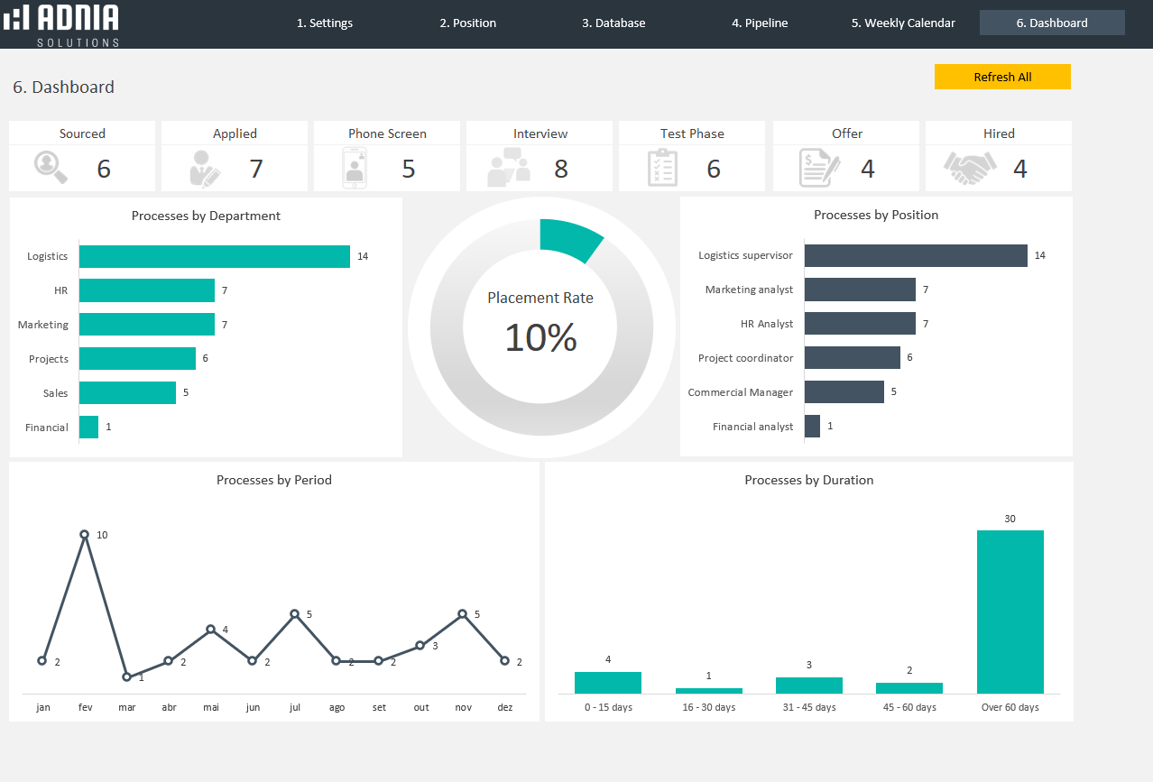Click the Test Phase clipboard icon
The image size is (1153, 782).
coord(662,169)
